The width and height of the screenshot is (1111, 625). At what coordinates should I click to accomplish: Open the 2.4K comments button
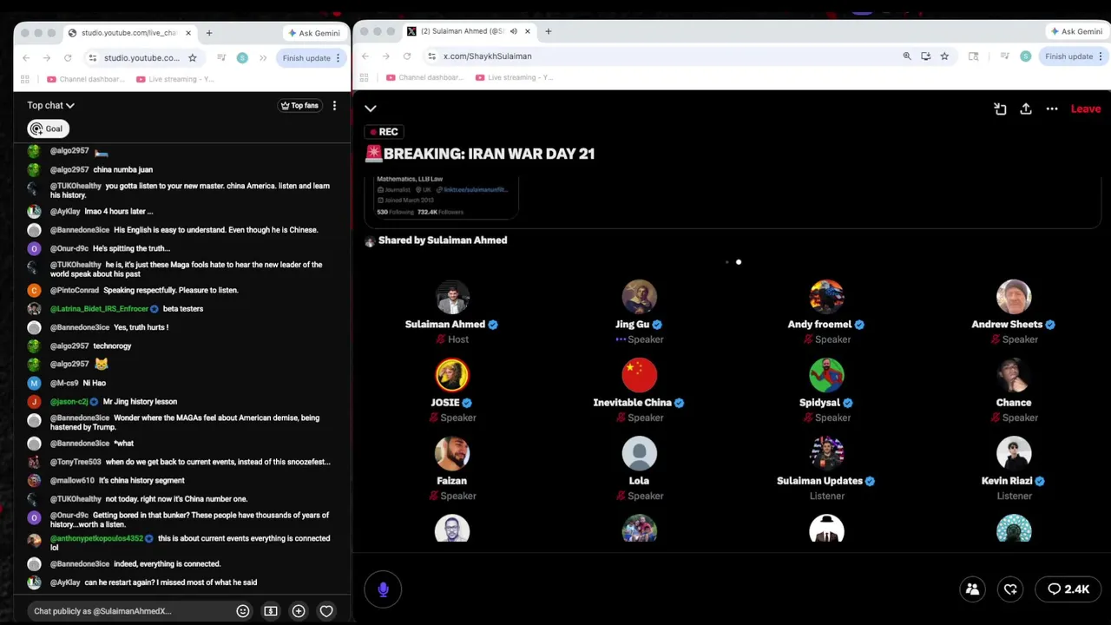(1068, 589)
